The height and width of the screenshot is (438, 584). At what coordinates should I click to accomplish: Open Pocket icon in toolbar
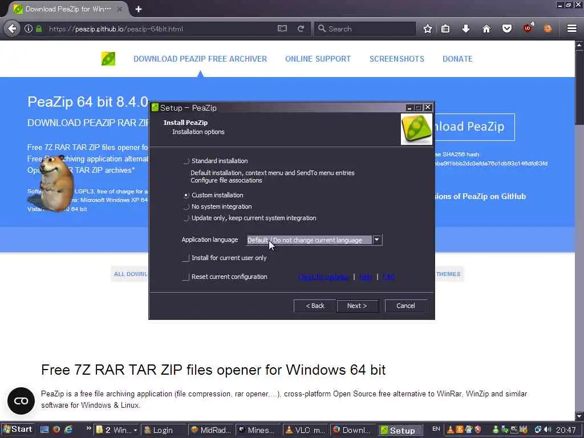click(x=507, y=29)
